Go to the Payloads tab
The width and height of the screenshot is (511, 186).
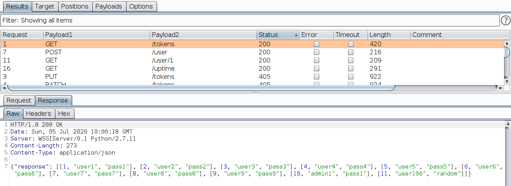point(109,6)
